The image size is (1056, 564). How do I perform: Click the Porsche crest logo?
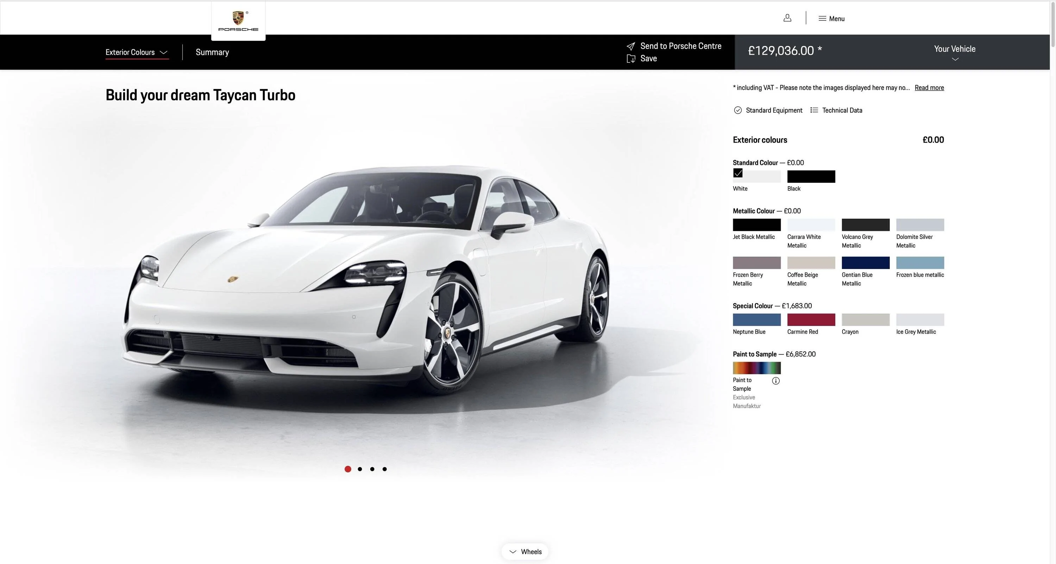coord(238,21)
